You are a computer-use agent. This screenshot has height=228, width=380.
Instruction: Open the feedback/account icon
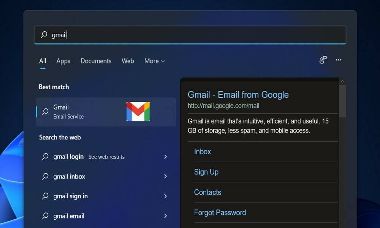[323, 60]
